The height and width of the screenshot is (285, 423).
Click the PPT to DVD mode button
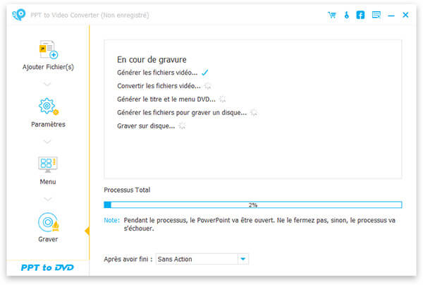click(49, 268)
